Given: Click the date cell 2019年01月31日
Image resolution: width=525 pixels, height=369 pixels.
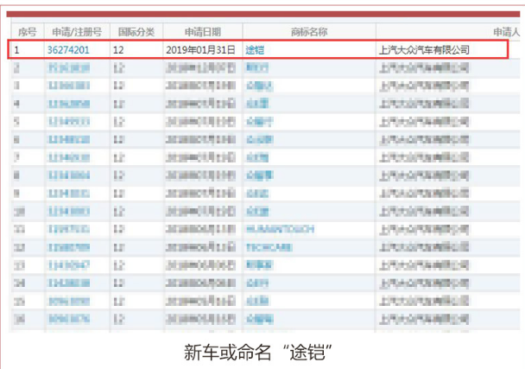Looking at the screenshot, I should point(200,50).
